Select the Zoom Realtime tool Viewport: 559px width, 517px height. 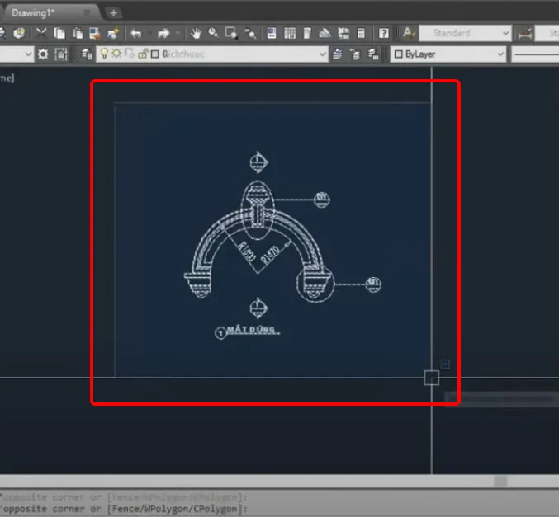[213, 33]
